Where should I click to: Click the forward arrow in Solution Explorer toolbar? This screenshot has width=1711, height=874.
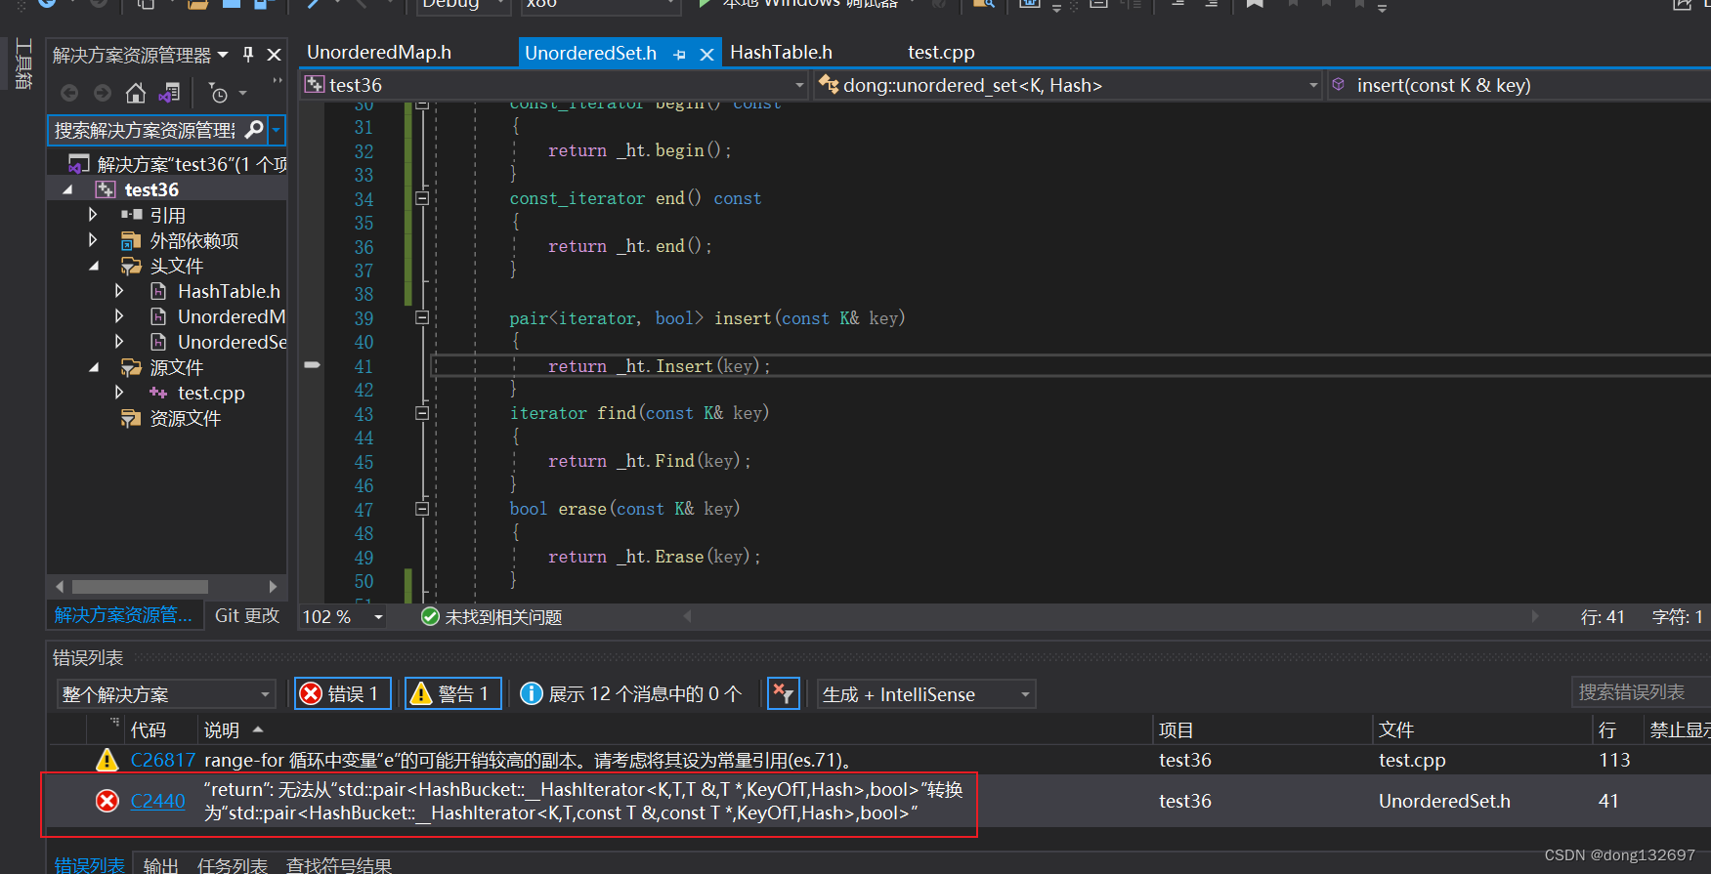point(103,94)
